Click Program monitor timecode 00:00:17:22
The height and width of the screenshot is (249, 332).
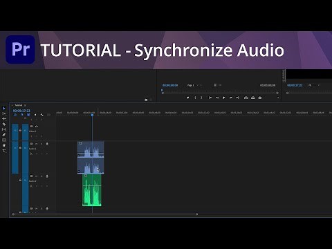point(295,85)
